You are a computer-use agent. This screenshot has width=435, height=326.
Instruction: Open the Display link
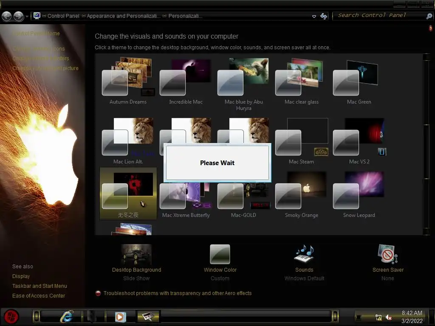click(21, 276)
